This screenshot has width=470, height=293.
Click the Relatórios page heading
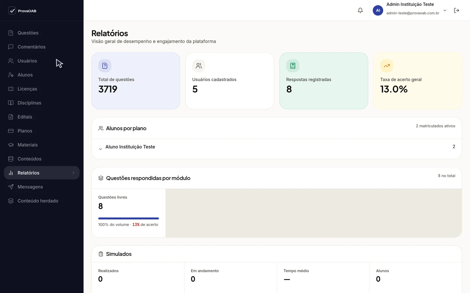click(x=110, y=33)
